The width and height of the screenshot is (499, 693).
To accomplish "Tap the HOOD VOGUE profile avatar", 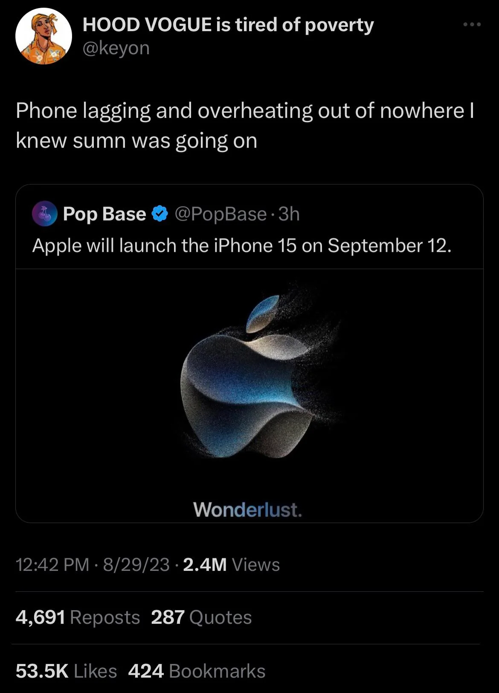I will point(44,36).
